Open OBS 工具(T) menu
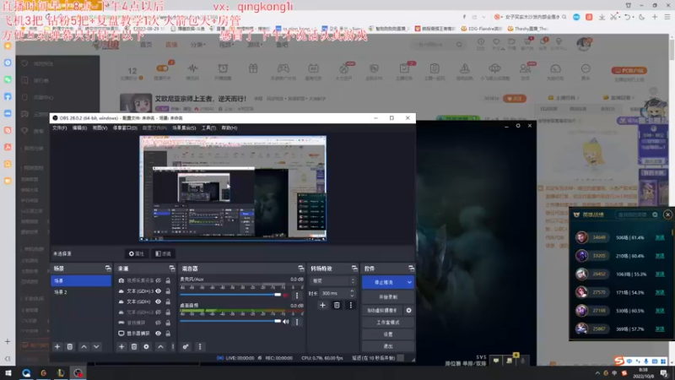 (x=208, y=128)
